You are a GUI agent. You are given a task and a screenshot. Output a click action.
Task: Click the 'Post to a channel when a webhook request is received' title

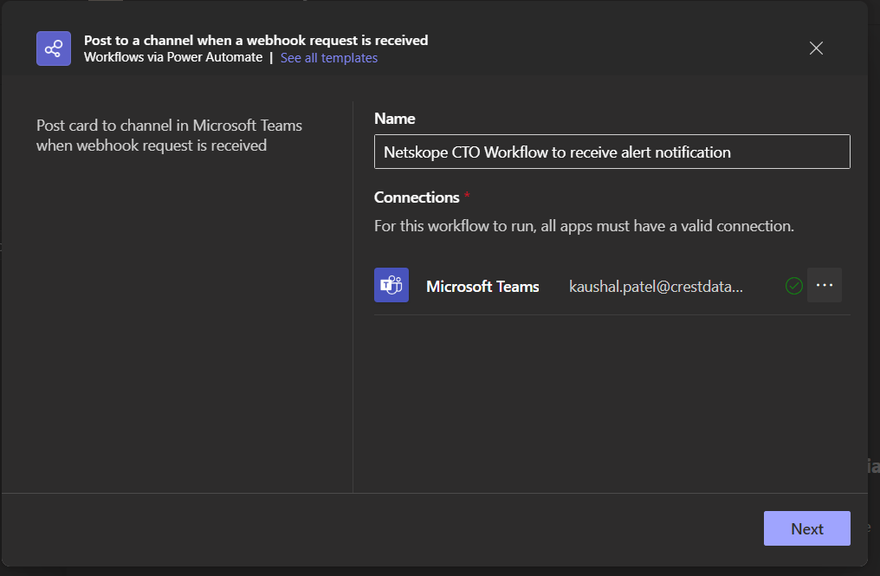(x=256, y=41)
